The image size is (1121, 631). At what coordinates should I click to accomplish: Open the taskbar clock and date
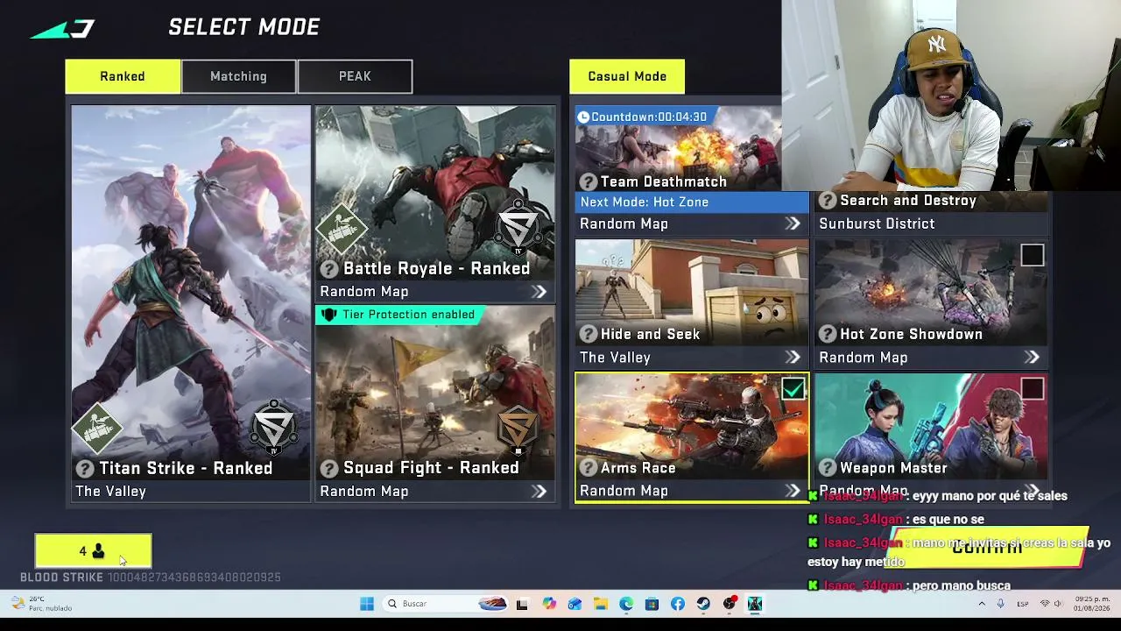[x=1092, y=604]
